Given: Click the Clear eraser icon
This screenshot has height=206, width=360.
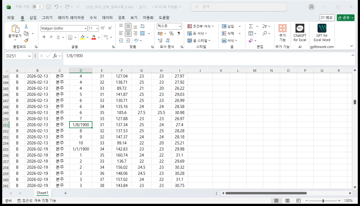Looking at the screenshot, I should coord(251,41).
